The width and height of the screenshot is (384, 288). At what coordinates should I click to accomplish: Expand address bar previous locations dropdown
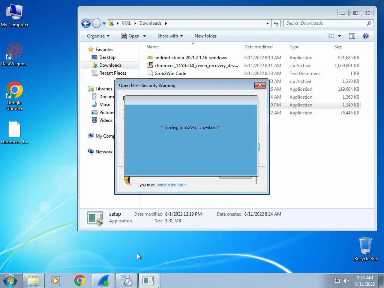267,24
